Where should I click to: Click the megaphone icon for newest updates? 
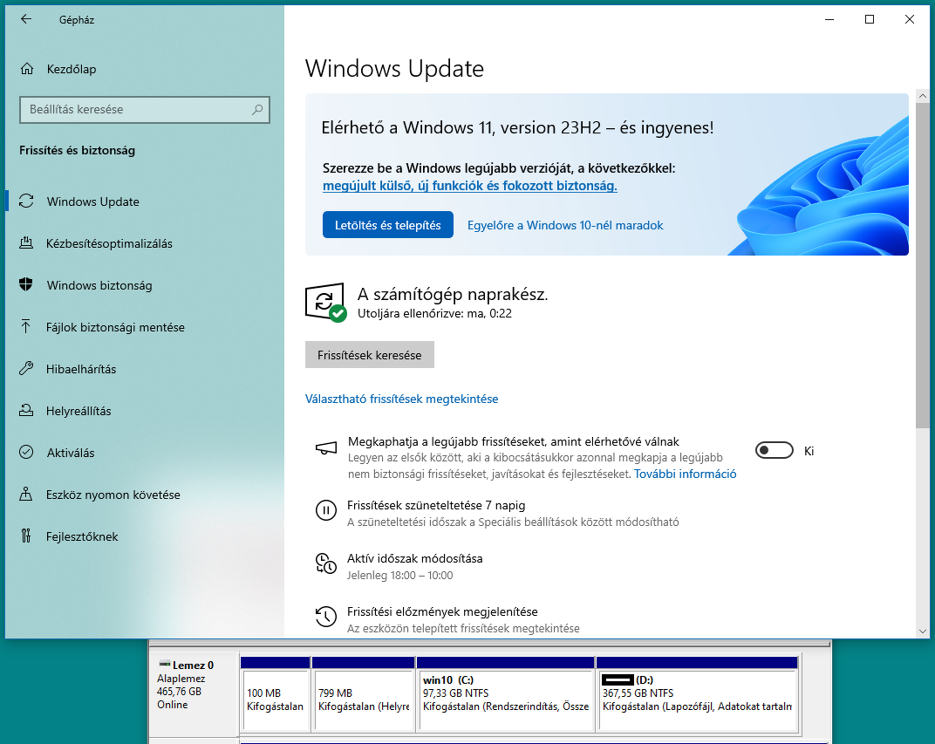[x=326, y=448]
